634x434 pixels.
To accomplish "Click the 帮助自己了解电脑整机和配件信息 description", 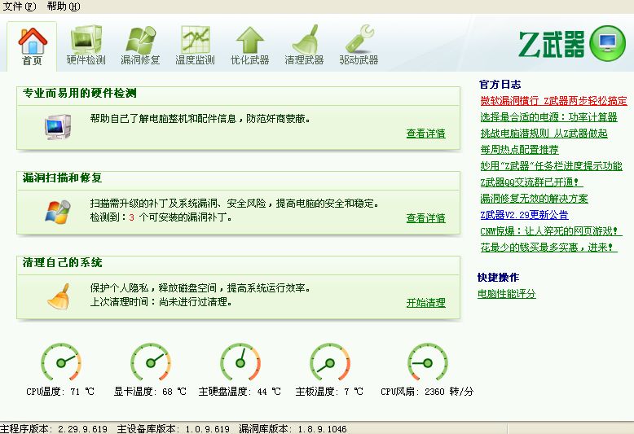I will click(x=200, y=119).
